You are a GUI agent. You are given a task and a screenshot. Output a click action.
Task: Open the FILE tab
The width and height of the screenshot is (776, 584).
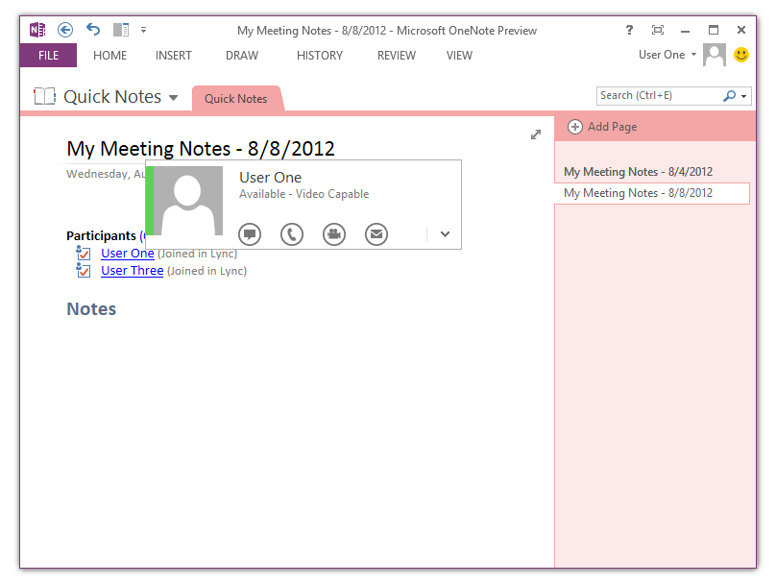click(48, 56)
